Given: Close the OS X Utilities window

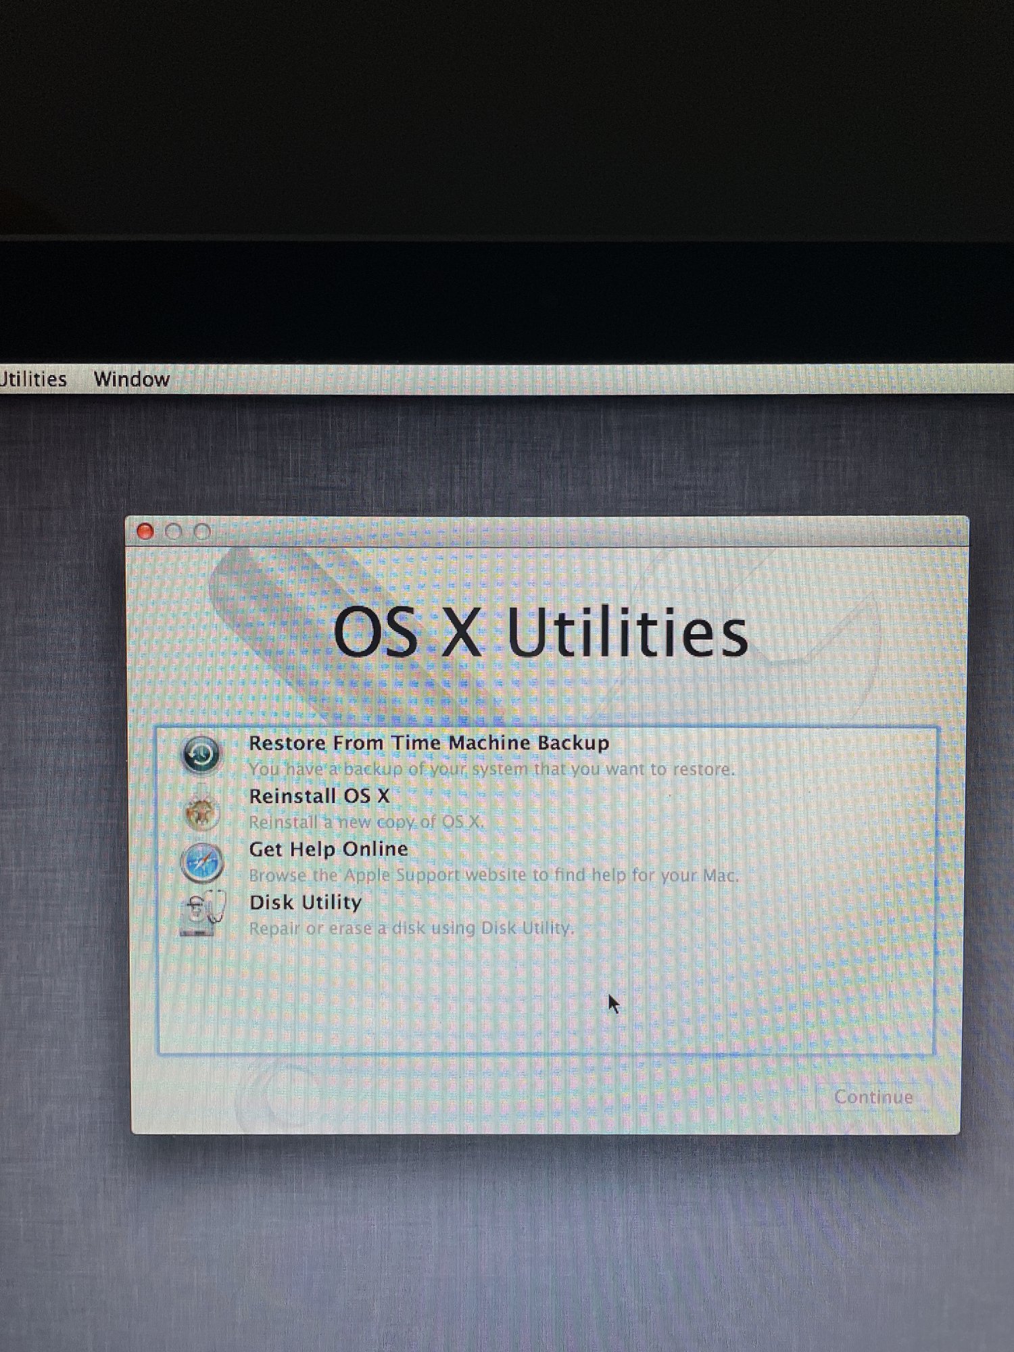Looking at the screenshot, I should 145,531.
